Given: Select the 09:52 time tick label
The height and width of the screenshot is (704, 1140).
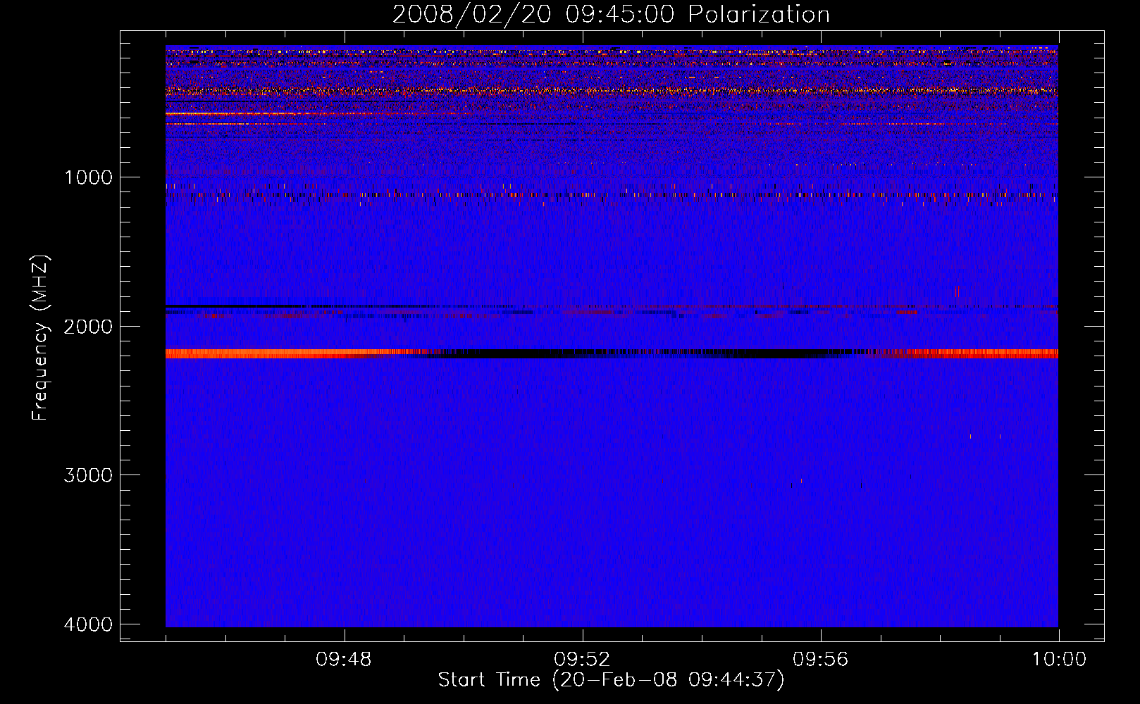Looking at the screenshot, I should pyautogui.click(x=582, y=660).
